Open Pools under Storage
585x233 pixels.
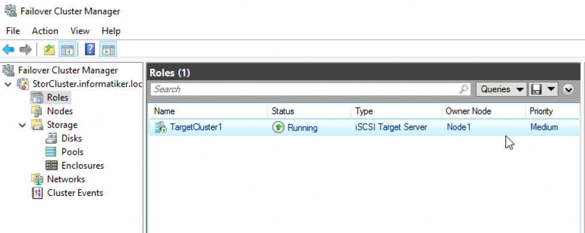(73, 152)
